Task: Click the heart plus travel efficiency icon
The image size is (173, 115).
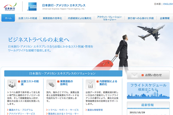Action: click(51, 85)
